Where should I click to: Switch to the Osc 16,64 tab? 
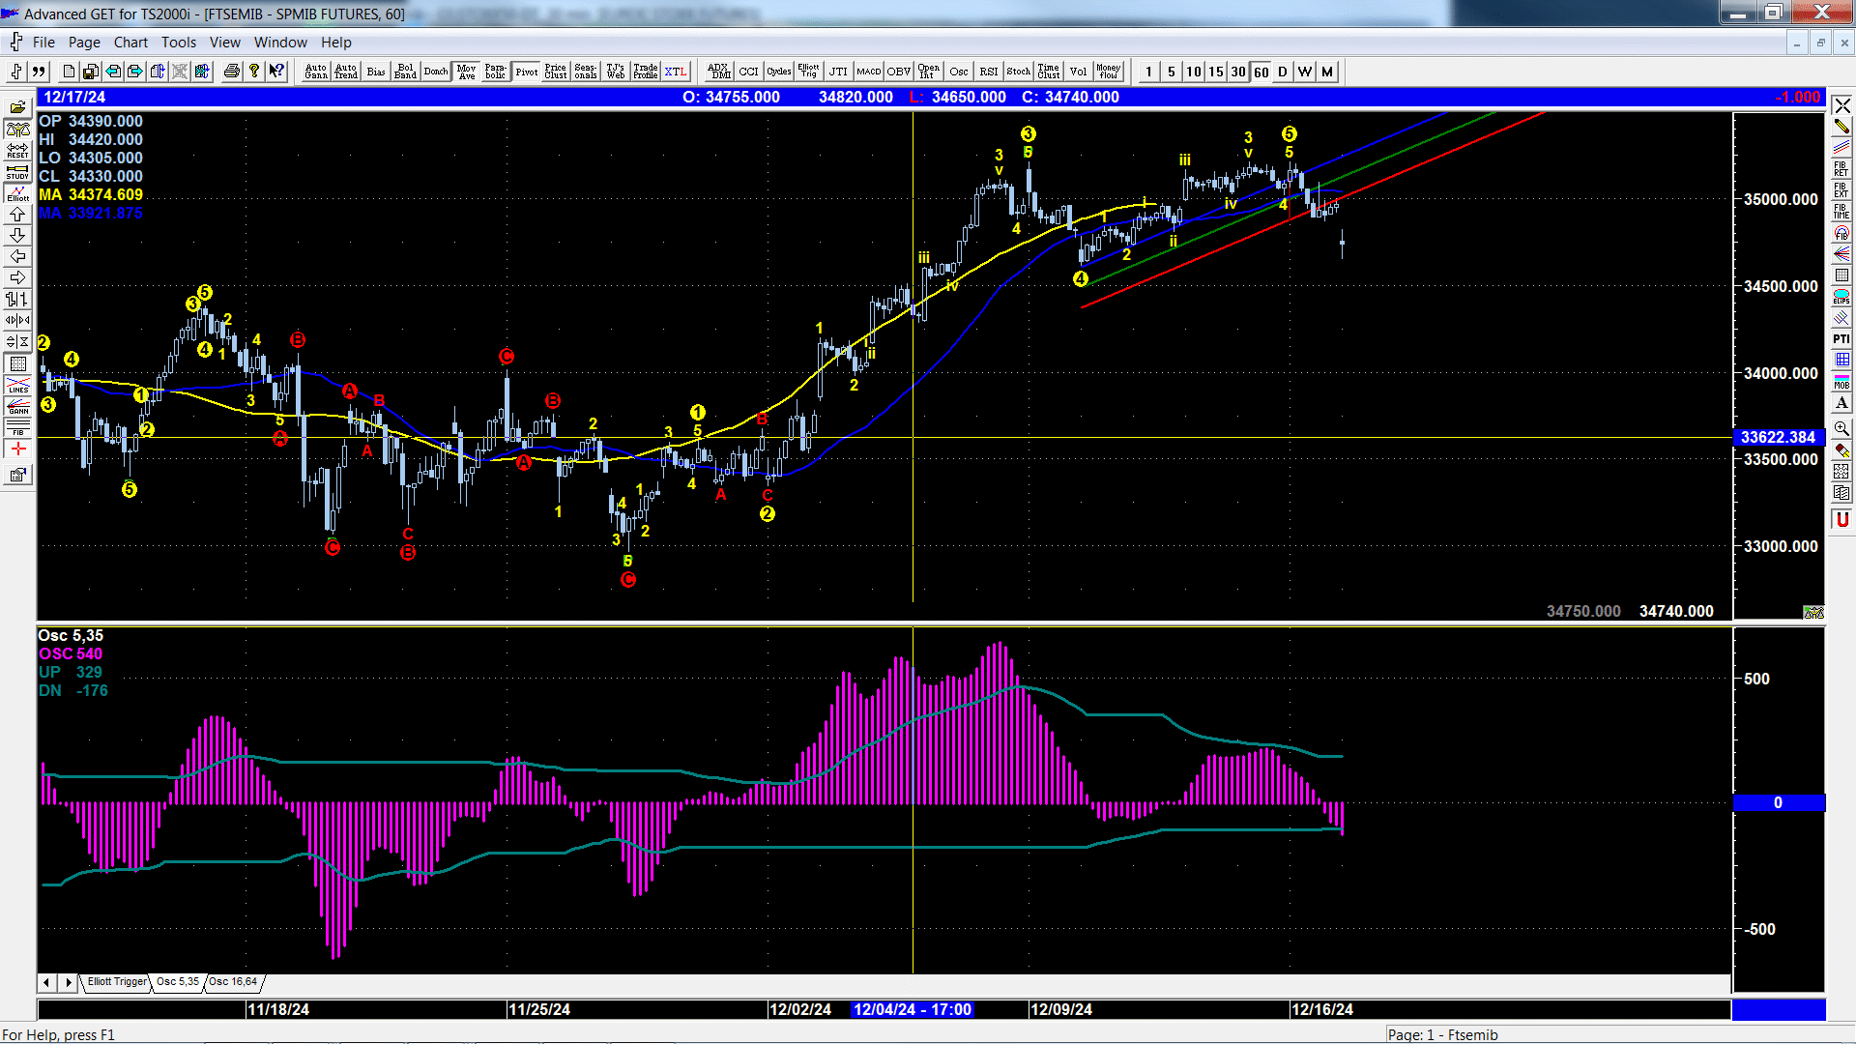point(233,982)
